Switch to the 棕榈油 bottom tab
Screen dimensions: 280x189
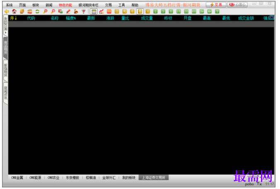click(91, 177)
